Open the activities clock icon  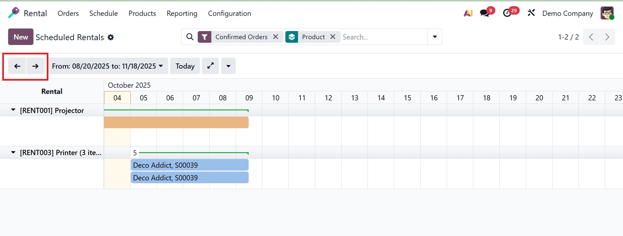tap(507, 13)
